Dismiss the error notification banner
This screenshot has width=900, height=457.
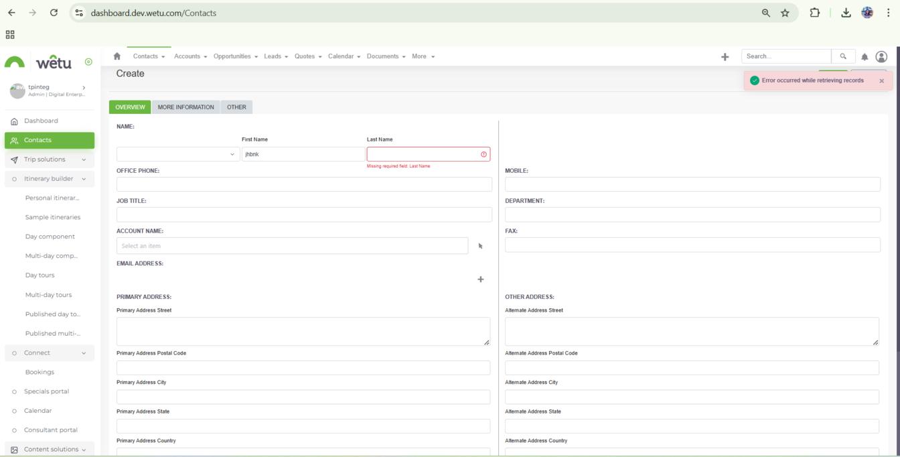click(881, 81)
